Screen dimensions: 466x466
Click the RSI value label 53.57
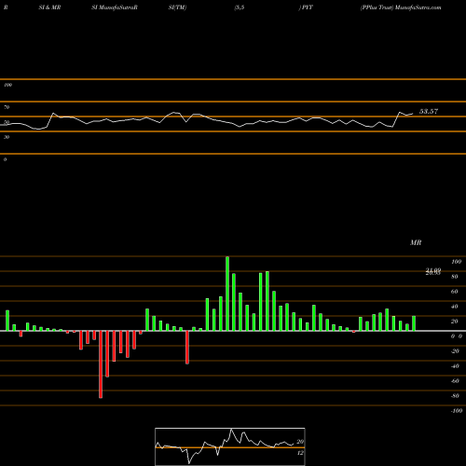click(429, 111)
